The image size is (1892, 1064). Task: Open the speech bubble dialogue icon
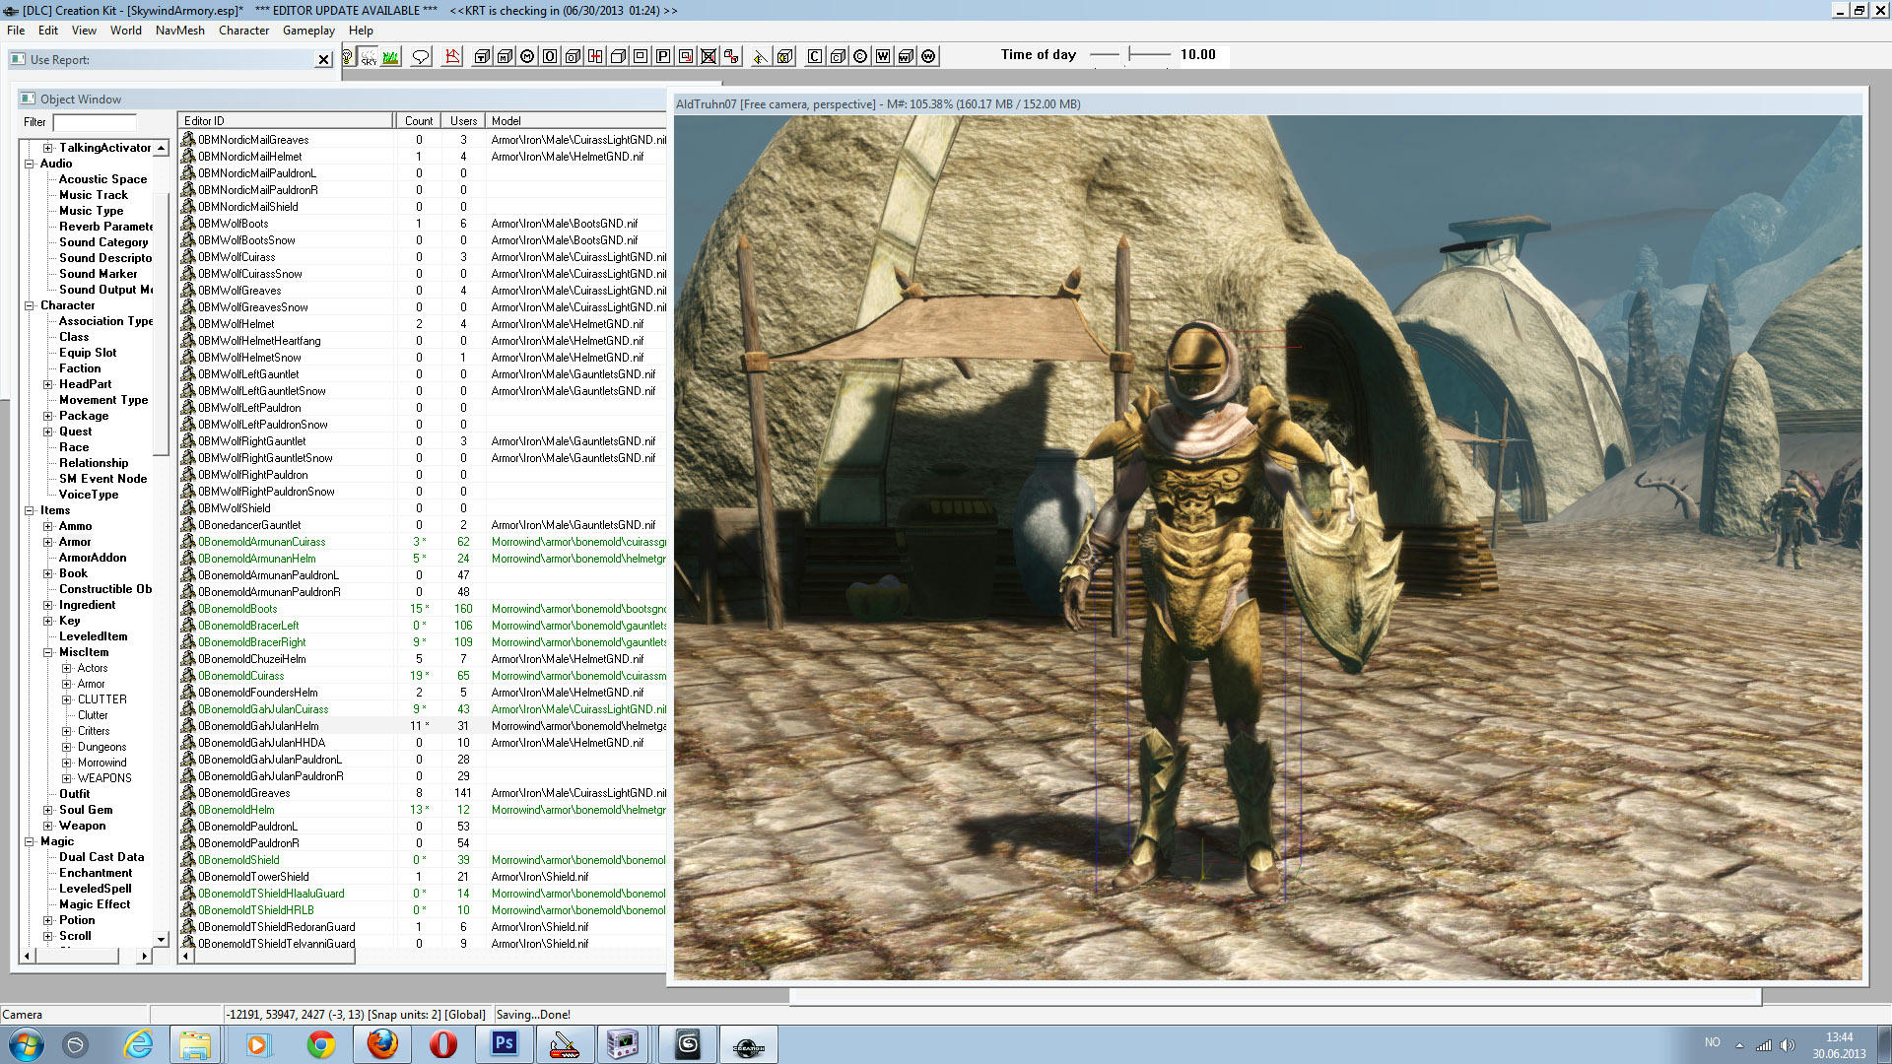(x=421, y=56)
